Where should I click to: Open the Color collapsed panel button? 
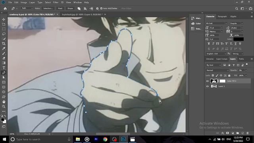(x=196, y=24)
